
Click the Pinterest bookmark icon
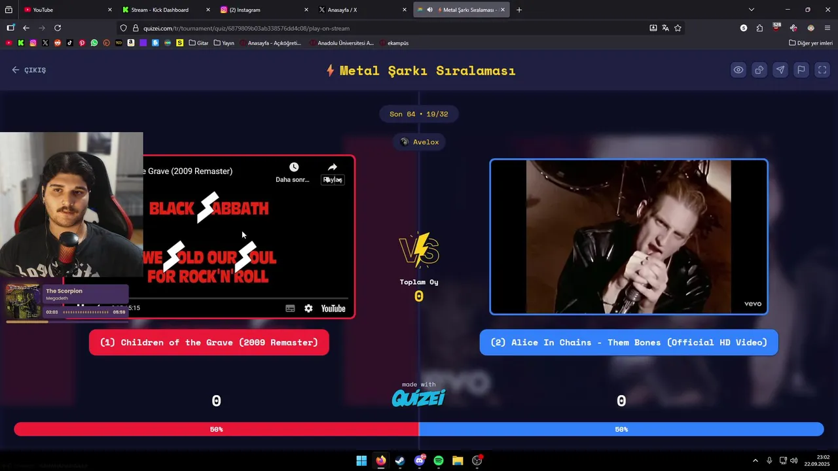tap(82, 43)
